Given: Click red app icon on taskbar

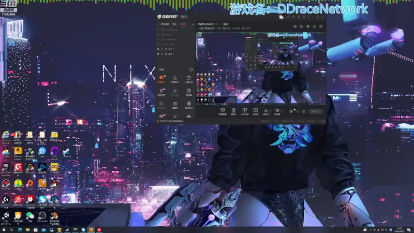Looking at the screenshot, I should [99, 230].
